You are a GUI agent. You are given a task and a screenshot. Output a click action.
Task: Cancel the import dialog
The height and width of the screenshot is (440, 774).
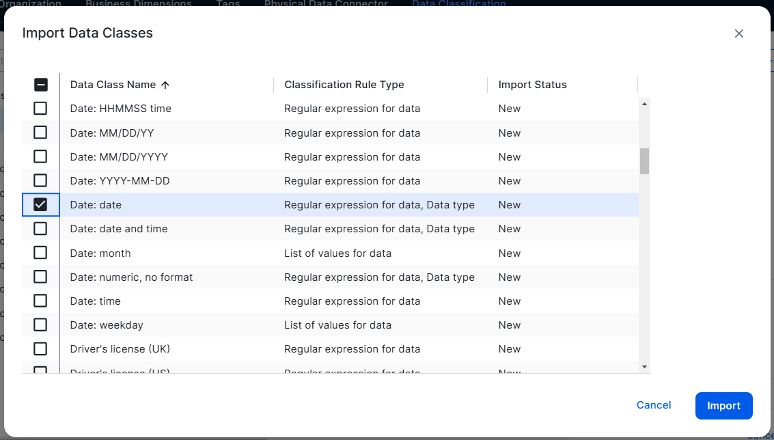coord(653,405)
